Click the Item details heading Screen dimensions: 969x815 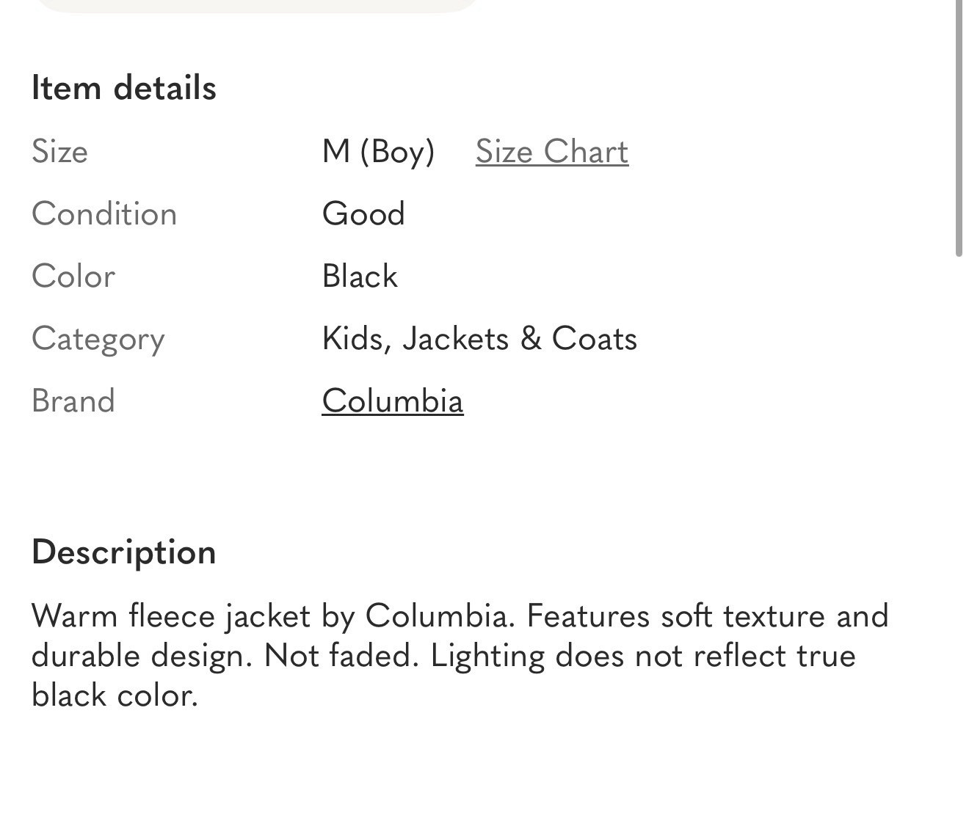(123, 88)
